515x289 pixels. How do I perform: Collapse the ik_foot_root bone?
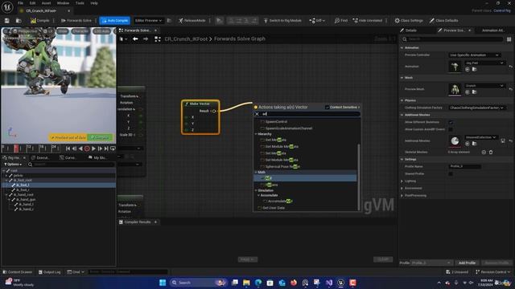pos(6,180)
